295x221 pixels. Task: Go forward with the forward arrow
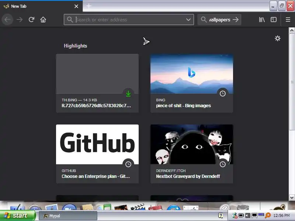coord(20,20)
